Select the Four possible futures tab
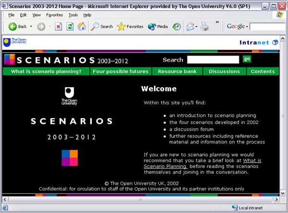288x213 pixels. pyautogui.click(x=120, y=71)
